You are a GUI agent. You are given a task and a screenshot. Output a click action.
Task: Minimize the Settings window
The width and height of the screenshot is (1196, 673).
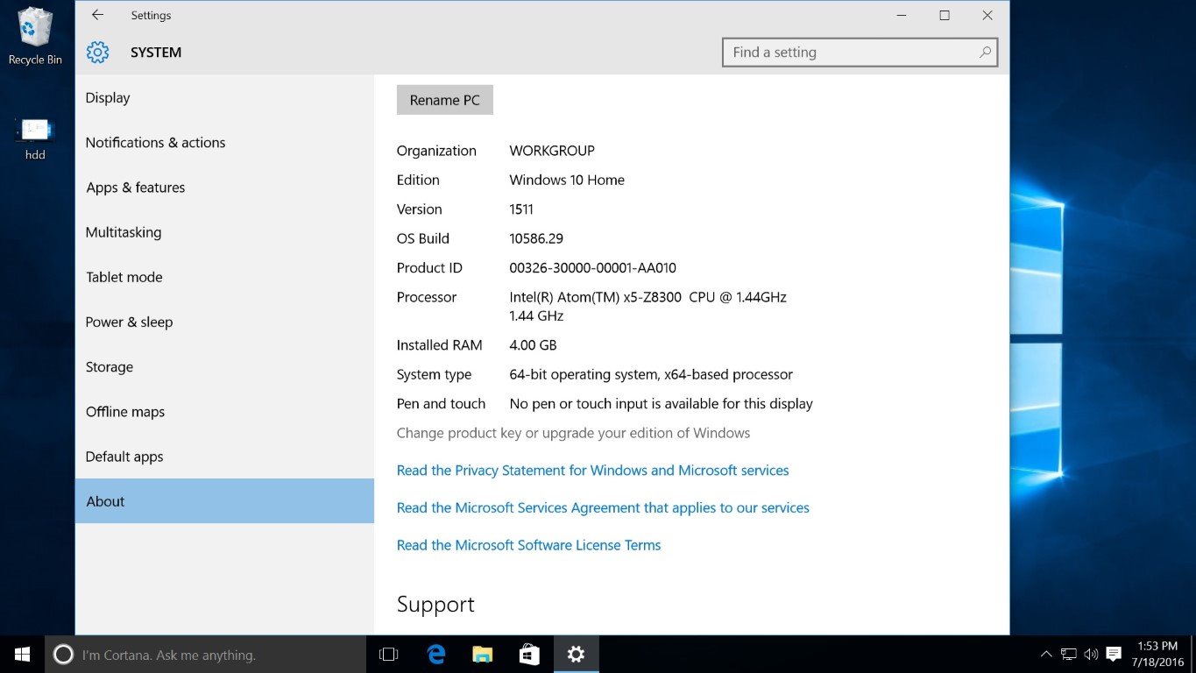[902, 15]
